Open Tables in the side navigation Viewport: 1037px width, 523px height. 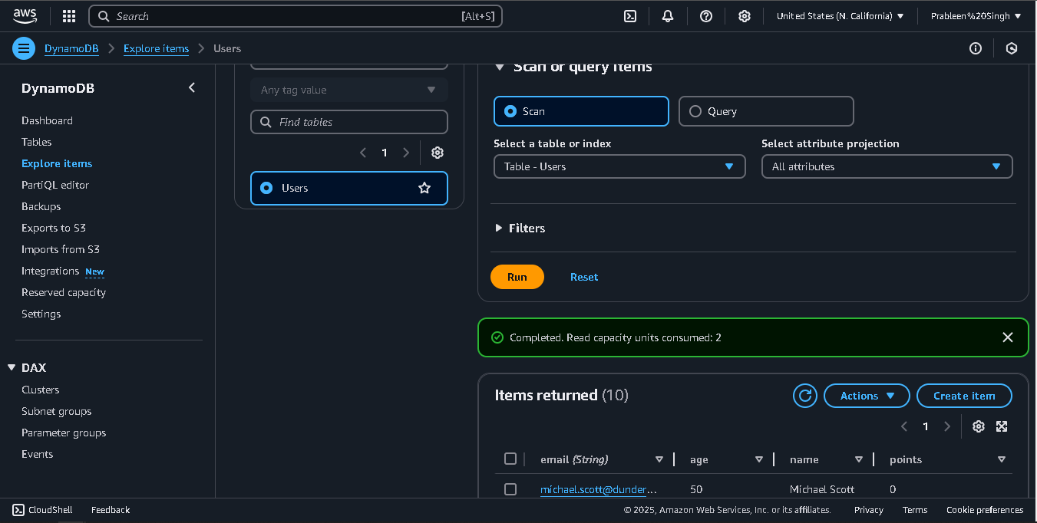click(36, 142)
